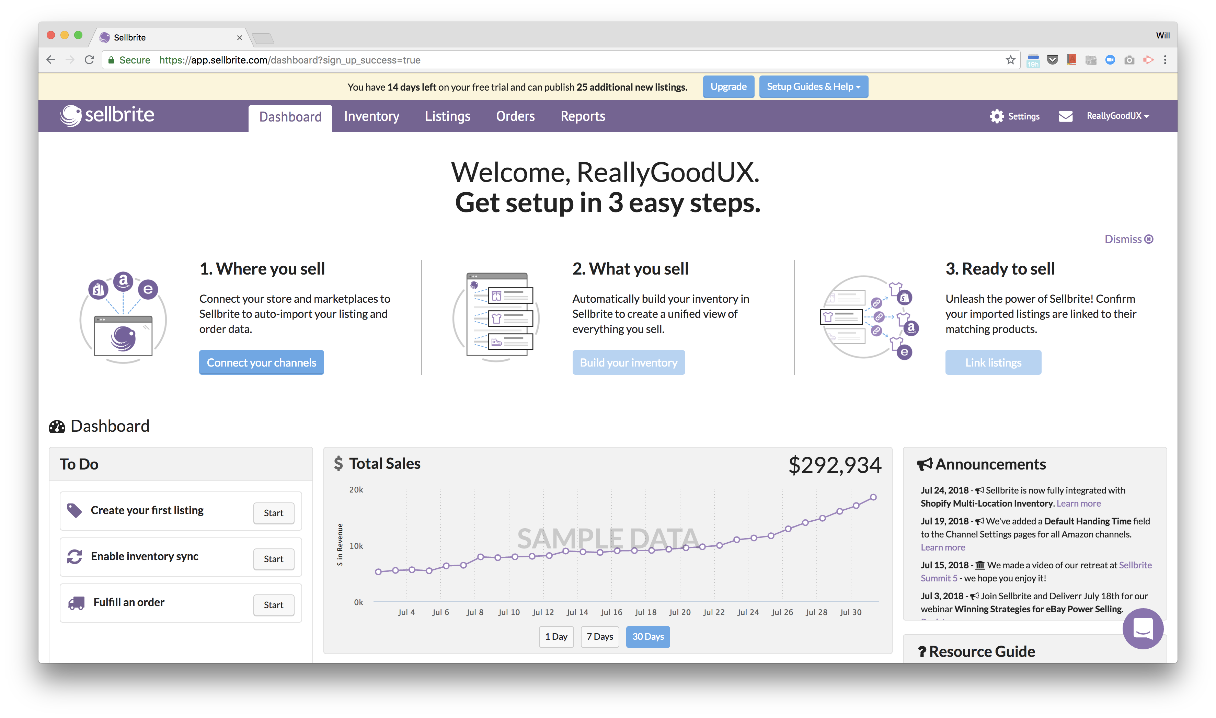Click the secure padlock icon in the address bar

(111, 60)
